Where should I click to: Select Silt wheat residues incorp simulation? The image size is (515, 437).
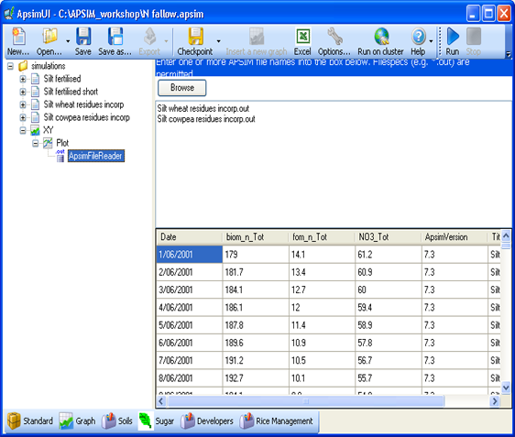(83, 104)
